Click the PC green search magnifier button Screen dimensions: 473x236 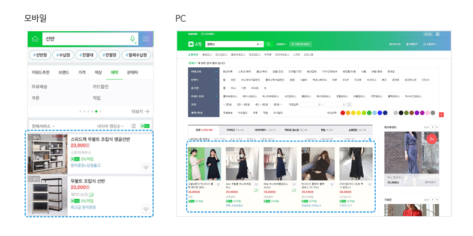(268, 44)
